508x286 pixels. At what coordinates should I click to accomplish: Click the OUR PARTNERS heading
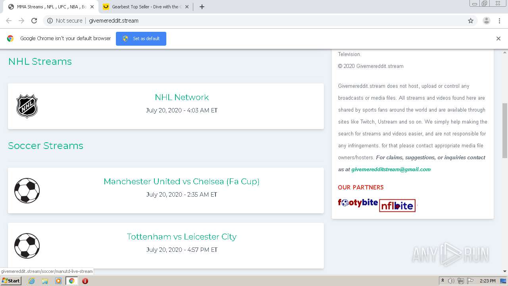(x=361, y=187)
